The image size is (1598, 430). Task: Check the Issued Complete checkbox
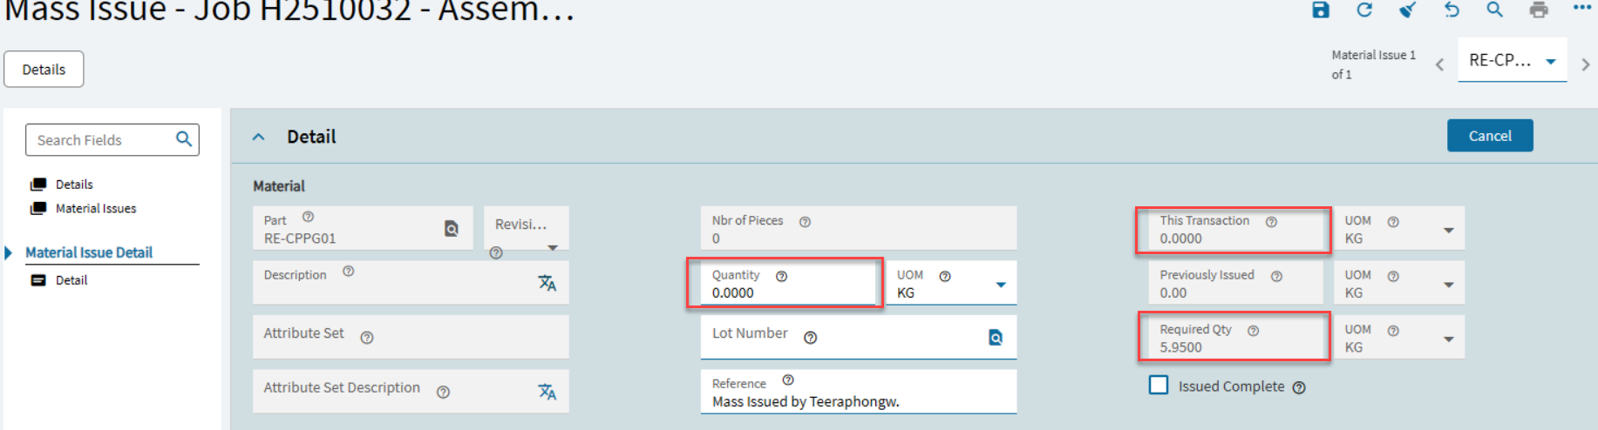1159,386
